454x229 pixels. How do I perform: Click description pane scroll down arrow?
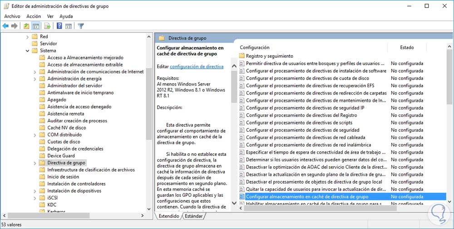pos(234,203)
